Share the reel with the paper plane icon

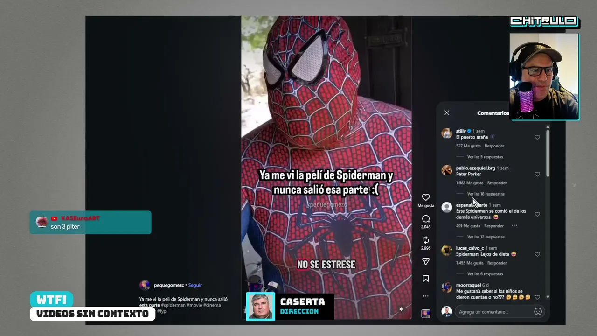coord(426,261)
